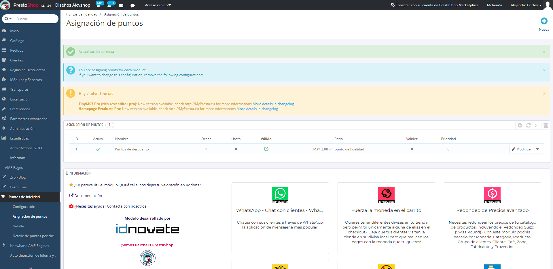Click the refresh list icon in table panel
Screen dimensions: 553x269
tap(529, 125)
